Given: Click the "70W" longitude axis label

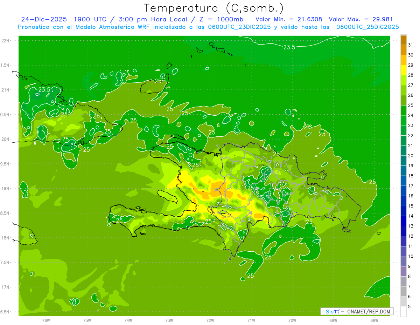Looking at the screenshot, I should 292,320.
